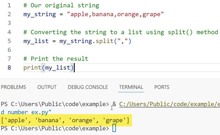Click line number 1 in the gutter
This screenshot has width=220, height=135.
pos(9,5)
